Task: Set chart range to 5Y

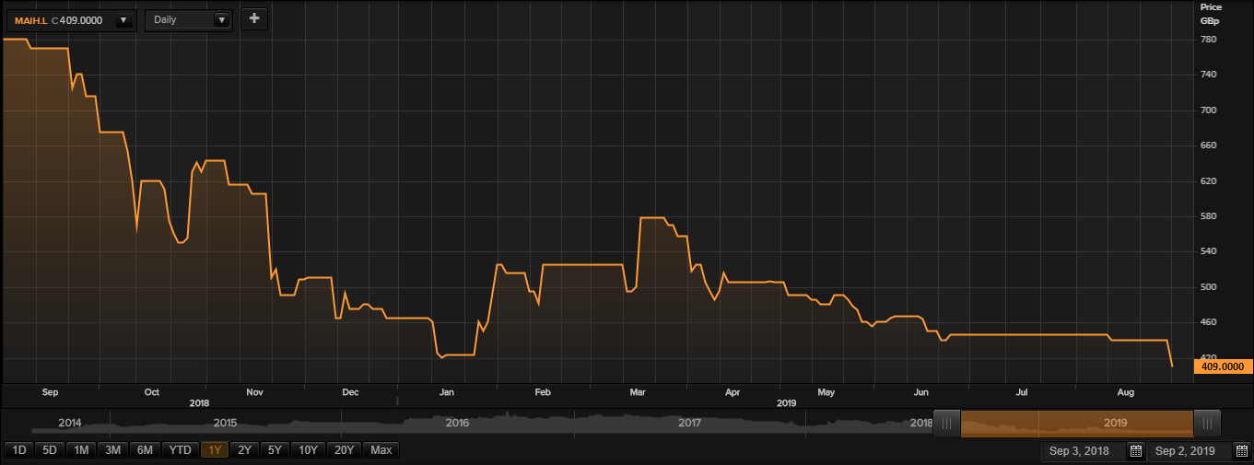Action: click(x=275, y=450)
